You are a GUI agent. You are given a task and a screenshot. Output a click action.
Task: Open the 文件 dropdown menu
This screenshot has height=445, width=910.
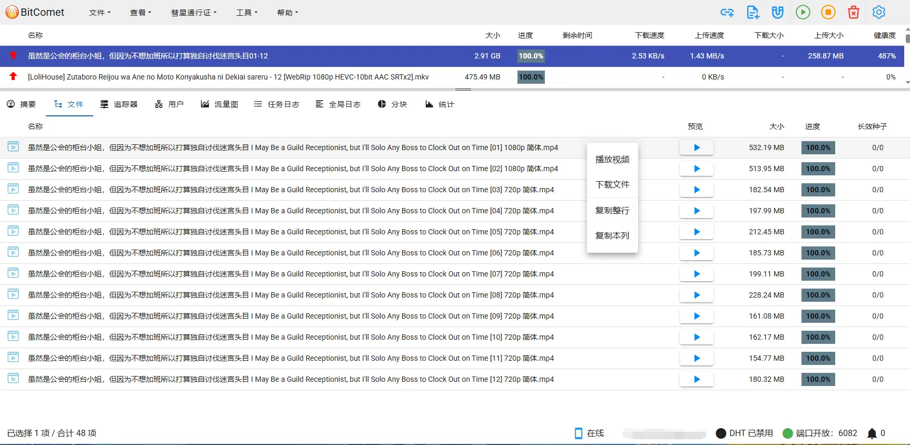pos(100,13)
